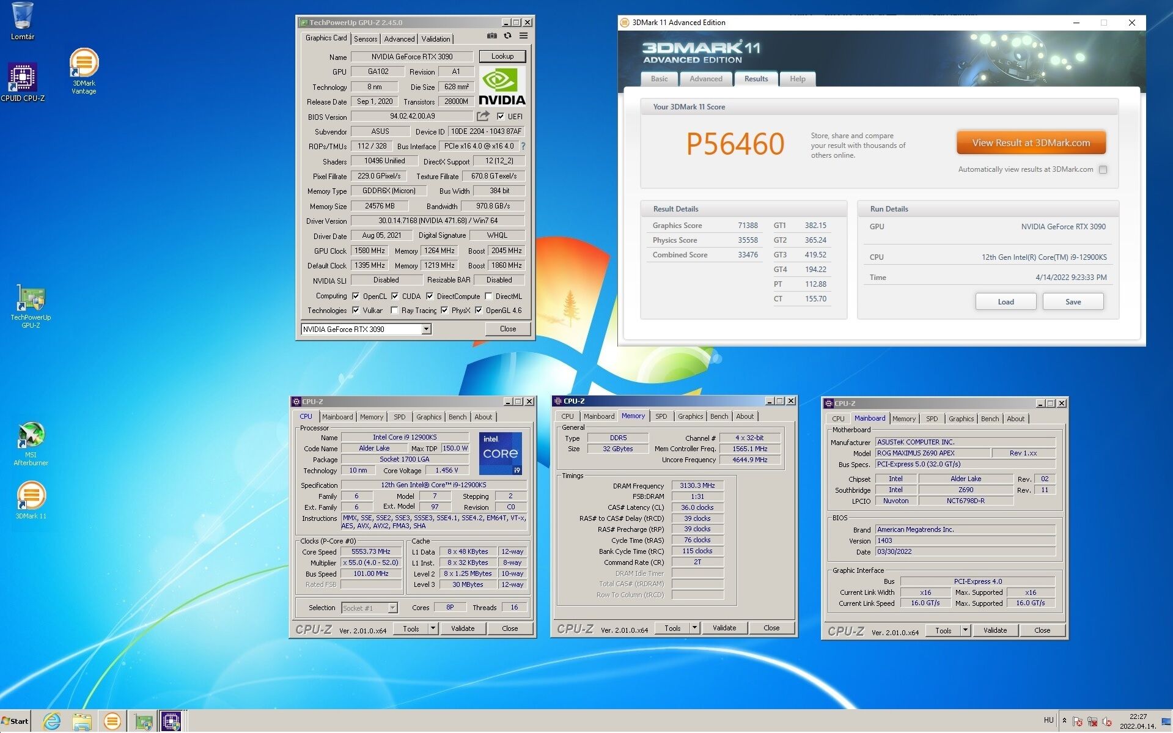Toggle the PhysX checkbox
Viewport: 1173px width, 733px height.
444,310
